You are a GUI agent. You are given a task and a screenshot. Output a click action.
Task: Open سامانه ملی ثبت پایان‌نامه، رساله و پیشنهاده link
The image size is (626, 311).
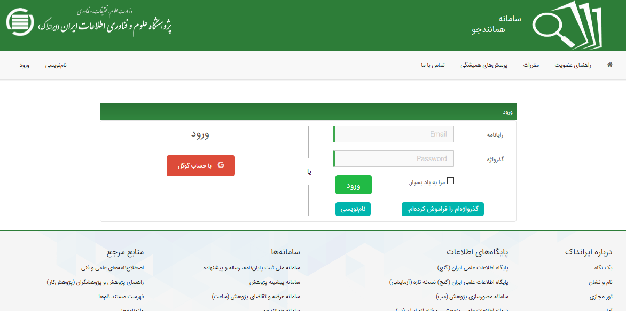[252, 268]
